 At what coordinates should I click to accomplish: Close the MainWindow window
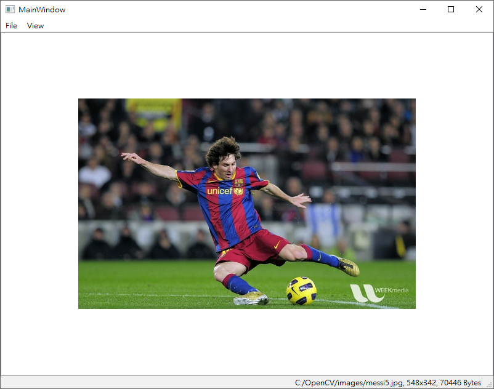tap(479, 9)
